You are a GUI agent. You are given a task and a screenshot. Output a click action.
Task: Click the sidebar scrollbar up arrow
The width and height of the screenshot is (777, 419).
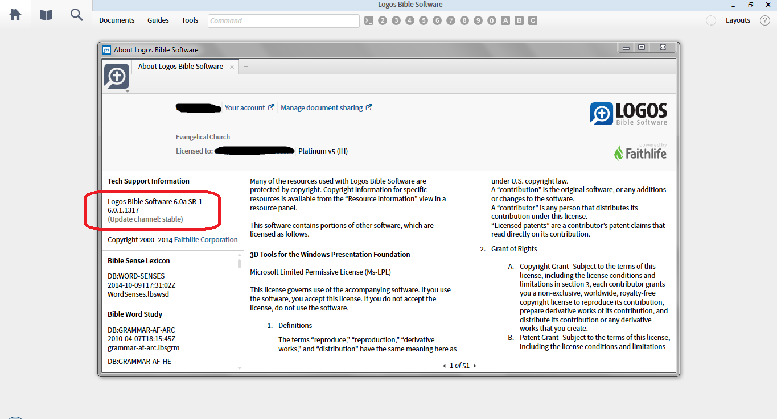(x=240, y=256)
